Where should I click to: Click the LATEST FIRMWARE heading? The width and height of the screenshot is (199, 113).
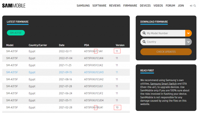pyautogui.click(x=18, y=22)
